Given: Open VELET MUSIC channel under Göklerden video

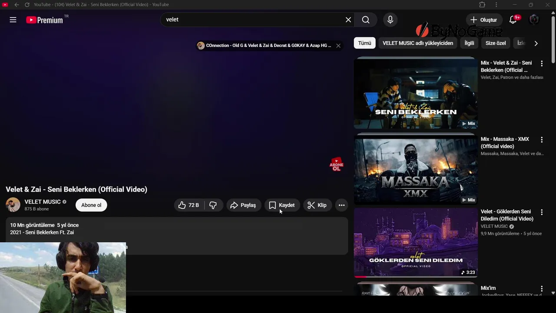Looking at the screenshot, I should coord(494,226).
